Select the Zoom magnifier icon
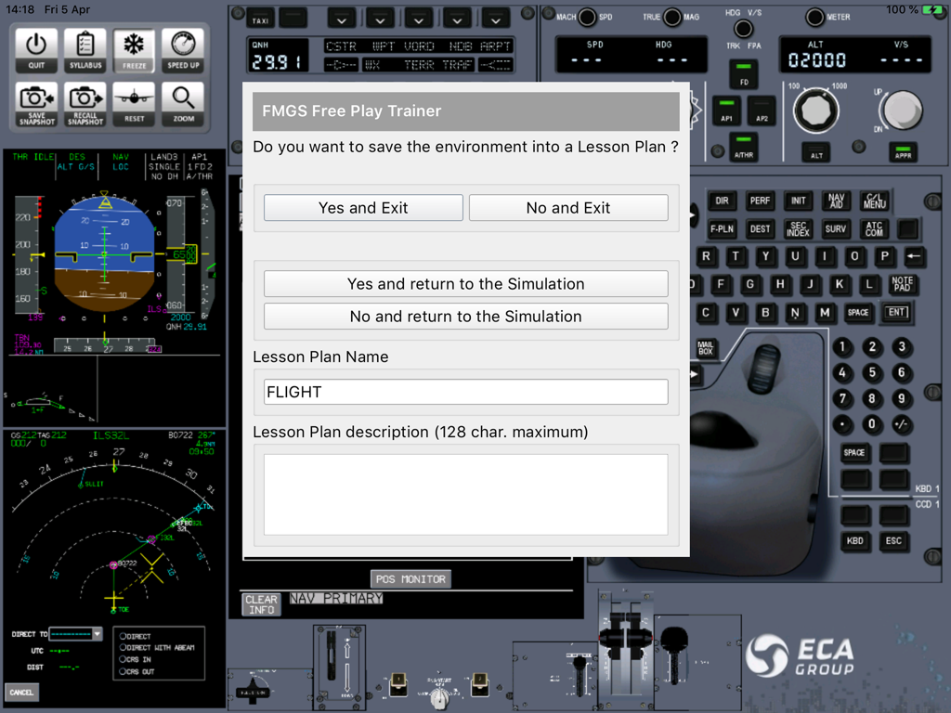951x713 pixels. 183,103
